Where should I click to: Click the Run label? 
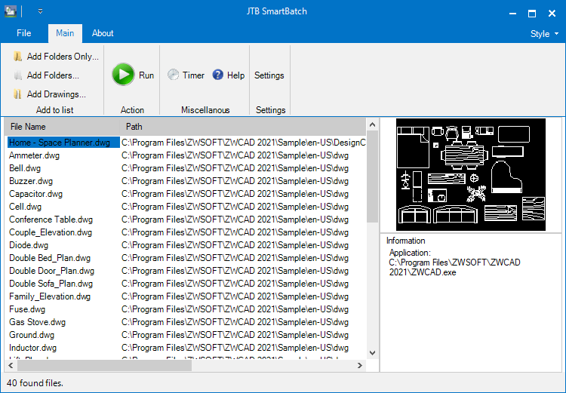pos(146,75)
